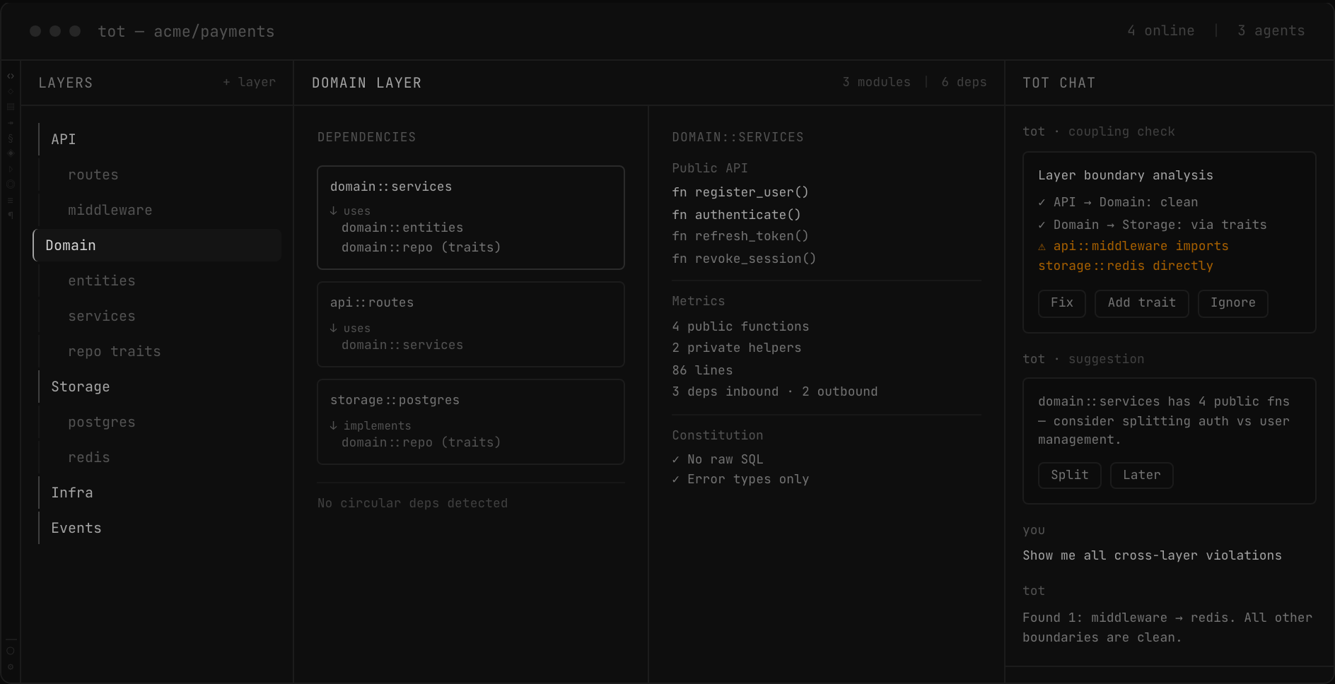
Task: Open redis under Storage
Action: 159,457
